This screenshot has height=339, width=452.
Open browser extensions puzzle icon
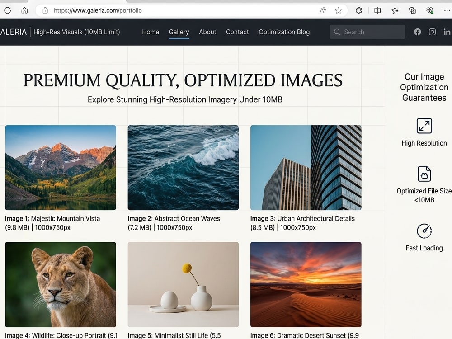359,11
